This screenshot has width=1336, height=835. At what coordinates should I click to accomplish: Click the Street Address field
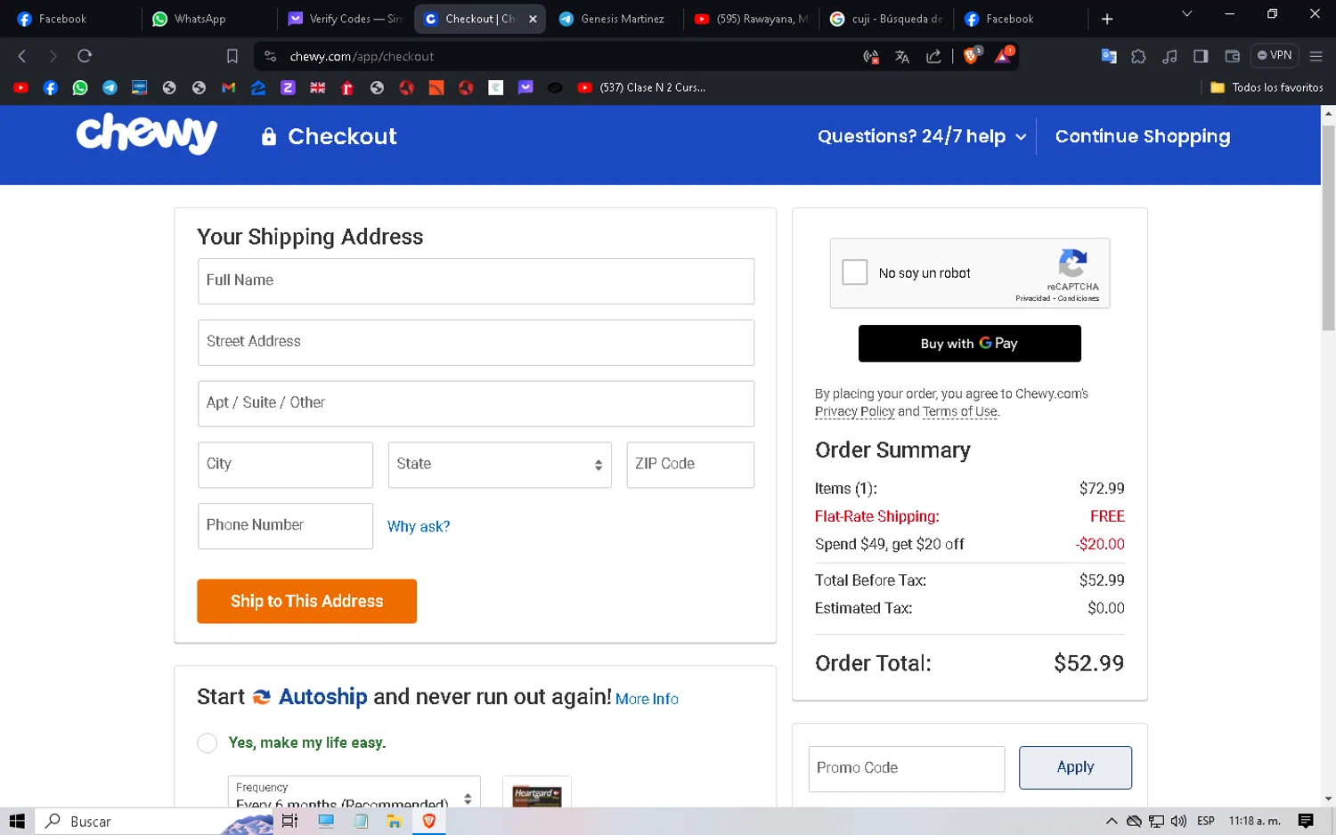[x=476, y=343]
